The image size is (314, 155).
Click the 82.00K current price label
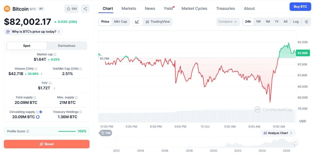[303, 53]
